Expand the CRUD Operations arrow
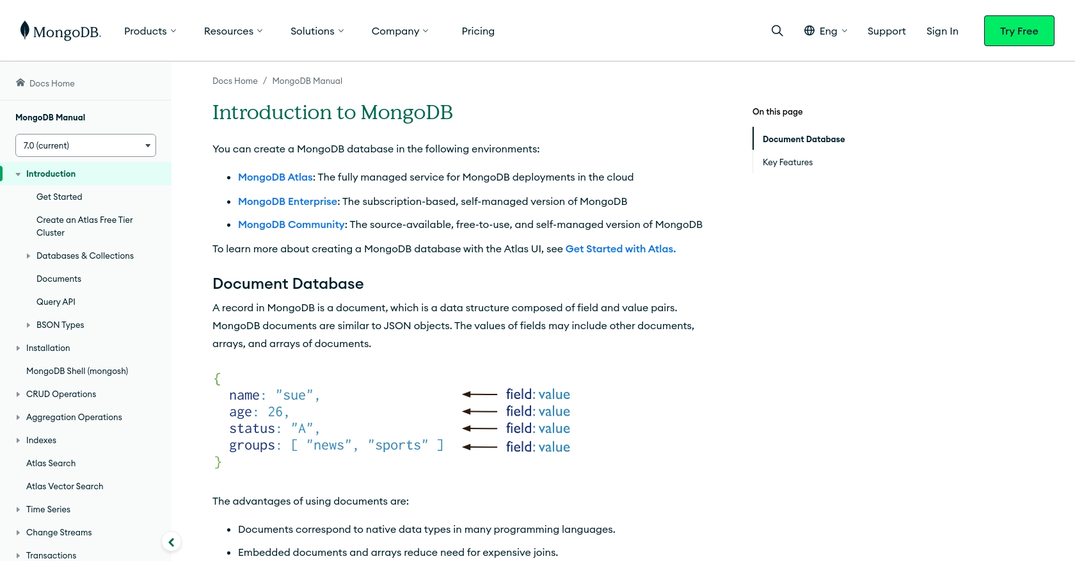The image size is (1075, 561). tap(18, 394)
